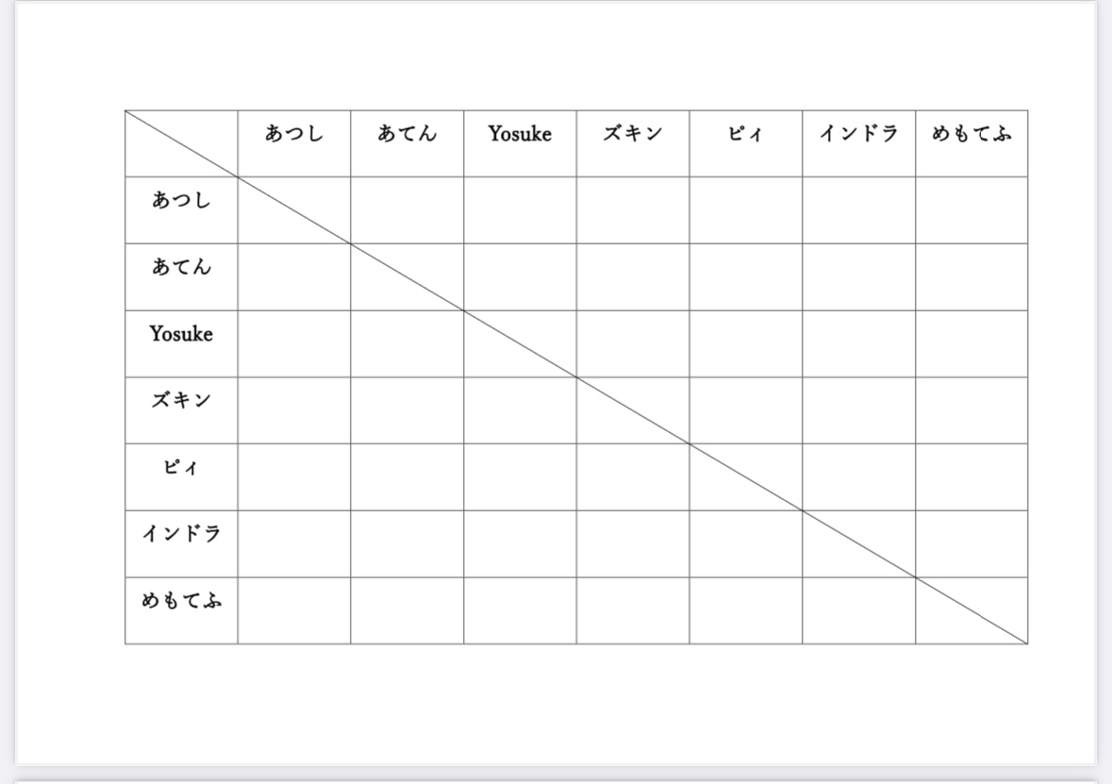Click the あてん row label cell

(x=181, y=276)
